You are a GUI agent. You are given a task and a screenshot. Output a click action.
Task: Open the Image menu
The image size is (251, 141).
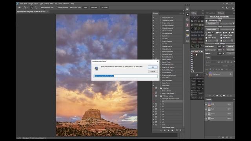pyautogui.click(x=31, y=4)
